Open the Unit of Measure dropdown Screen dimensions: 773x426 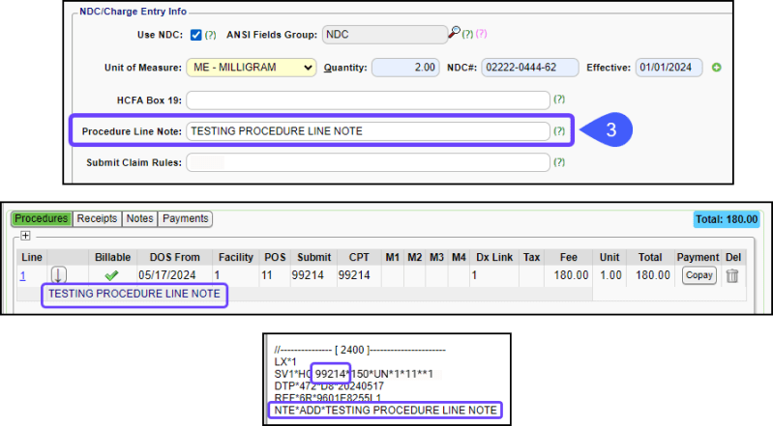[x=252, y=68]
